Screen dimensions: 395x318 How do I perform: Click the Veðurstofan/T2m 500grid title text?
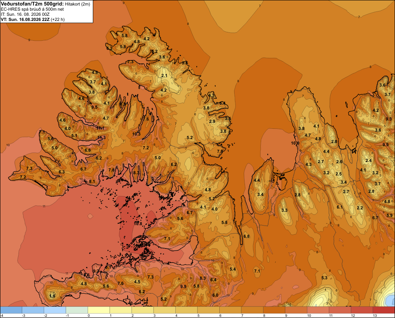pyautogui.click(x=32, y=4)
